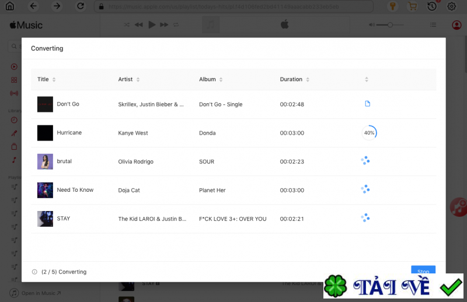The width and height of the screenshot is (467, 302).
Task: Open the key registration icon
Action: [393, 6]
